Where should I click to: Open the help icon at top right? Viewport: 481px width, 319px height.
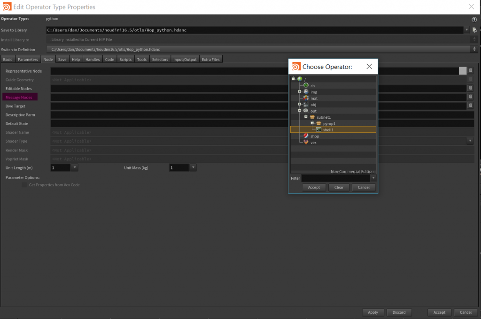coord(474,19)
